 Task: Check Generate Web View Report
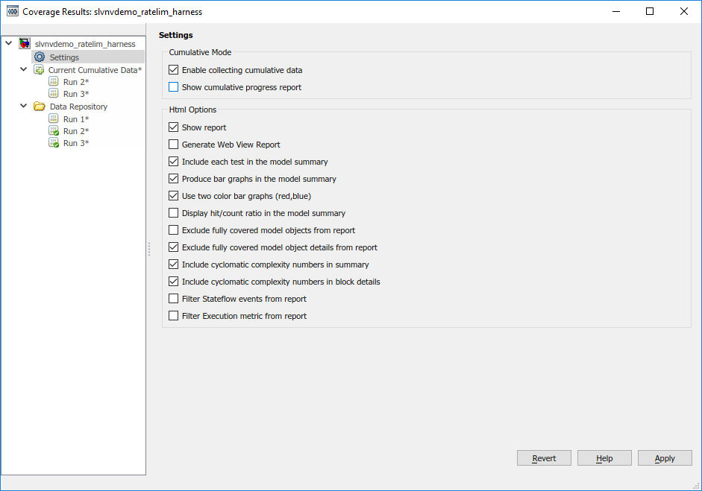point(174,145)
